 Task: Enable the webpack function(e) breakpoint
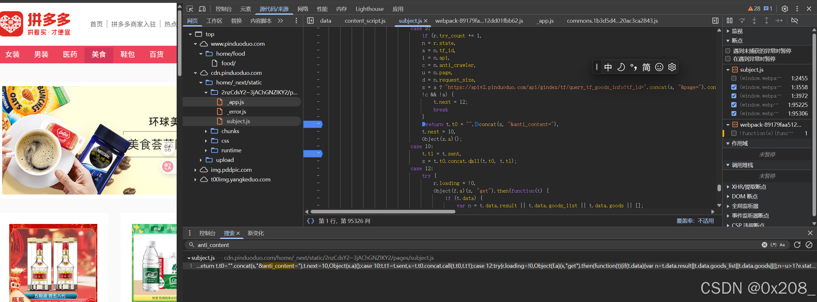(x=734, y=133)
